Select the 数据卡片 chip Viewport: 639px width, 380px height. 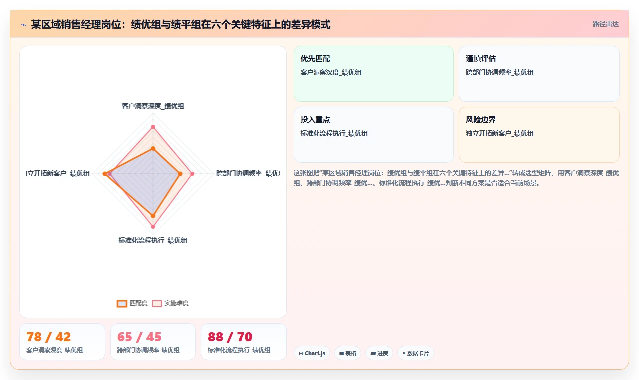click(416, 353)
